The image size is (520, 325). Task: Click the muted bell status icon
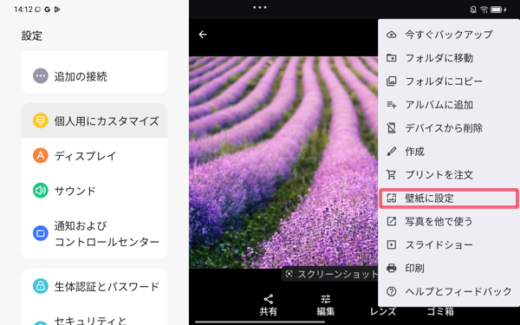473,10
